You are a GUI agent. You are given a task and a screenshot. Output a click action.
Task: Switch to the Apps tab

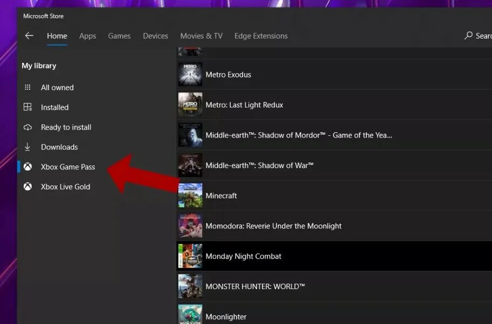[x=87, y=36]
